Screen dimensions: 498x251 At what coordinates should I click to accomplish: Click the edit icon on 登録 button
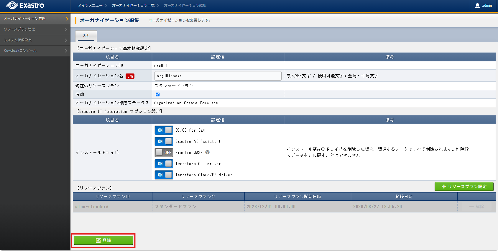coord(98,240)
